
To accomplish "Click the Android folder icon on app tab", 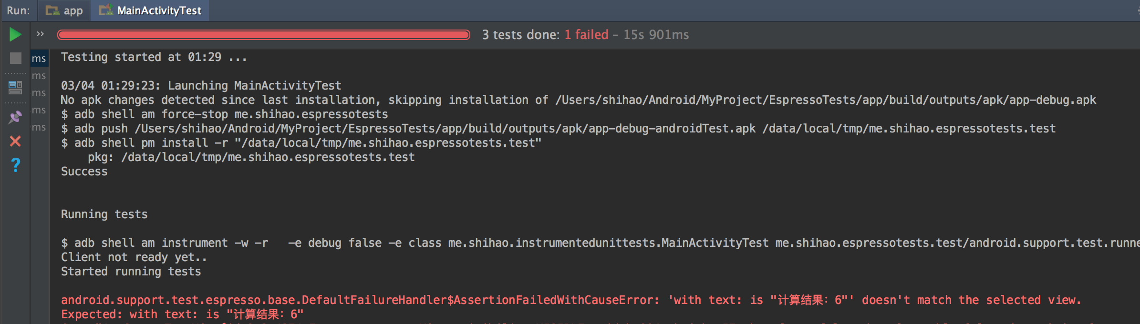I will (52, 10).
